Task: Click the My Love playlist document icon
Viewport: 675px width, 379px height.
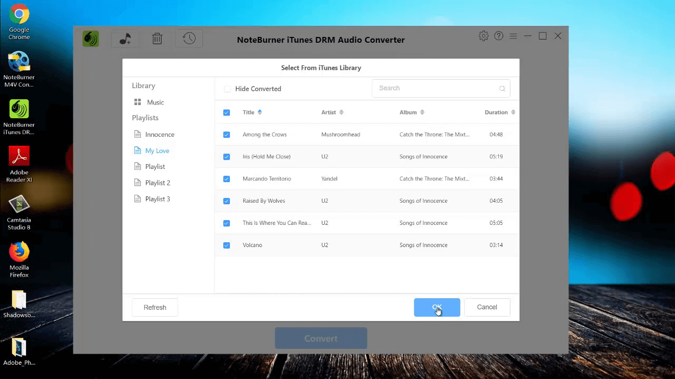Action: (138, 150)
